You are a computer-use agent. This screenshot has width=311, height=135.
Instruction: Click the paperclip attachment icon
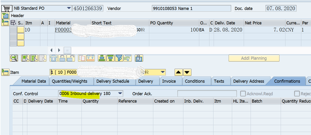tap(139, 58)
